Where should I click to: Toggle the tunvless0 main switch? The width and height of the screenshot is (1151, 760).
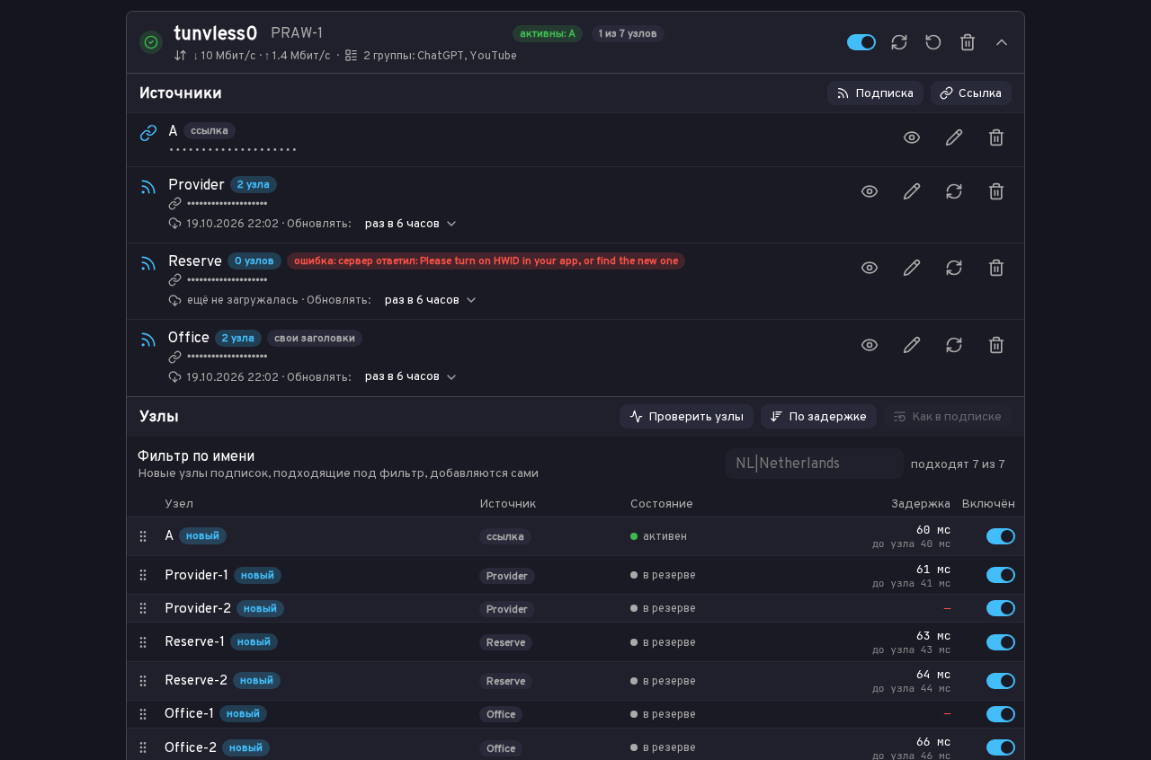(861, 42)
